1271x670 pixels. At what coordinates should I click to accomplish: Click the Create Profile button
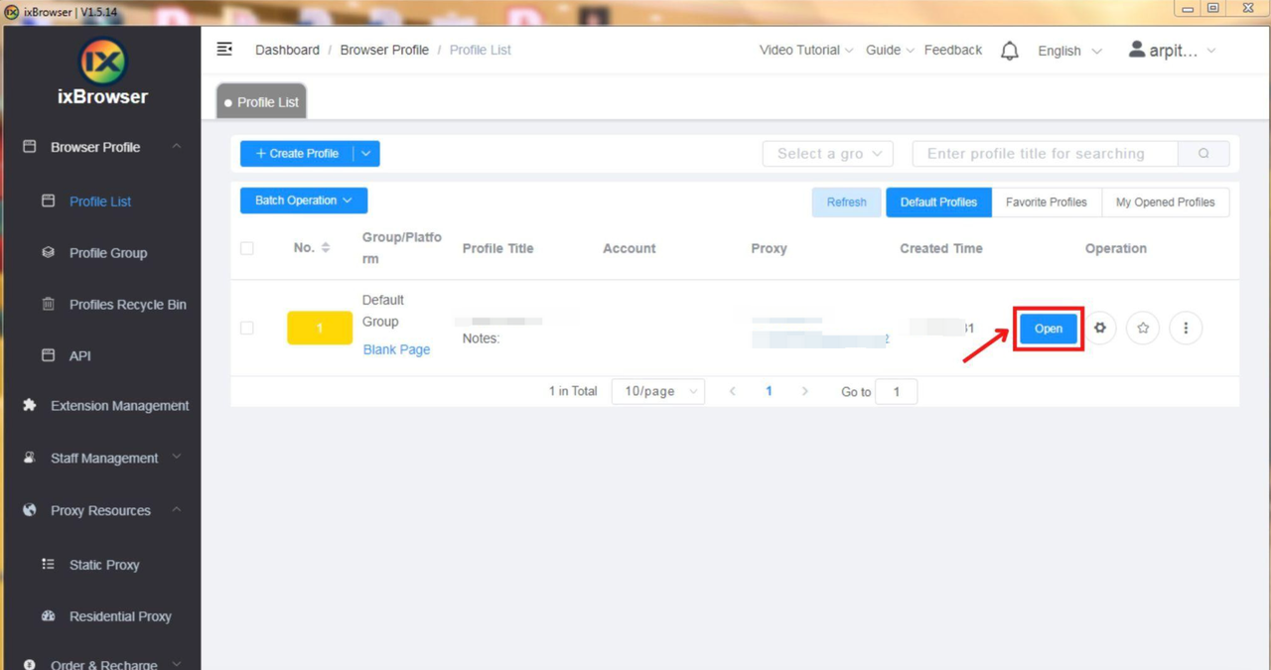[297, 154]
